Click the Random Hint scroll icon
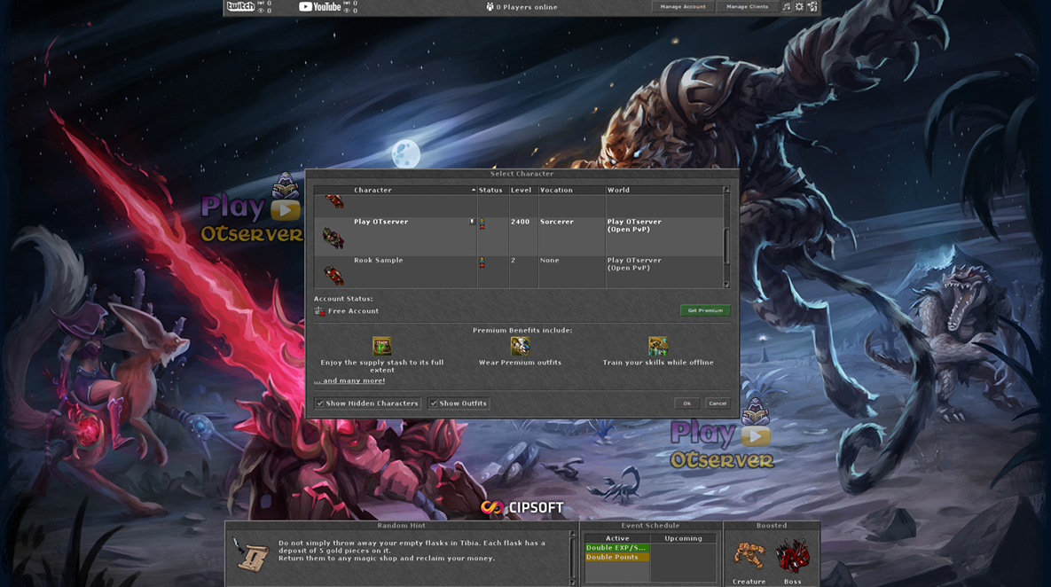This screenshot has height=587, width=1051. tap(251, 555)
